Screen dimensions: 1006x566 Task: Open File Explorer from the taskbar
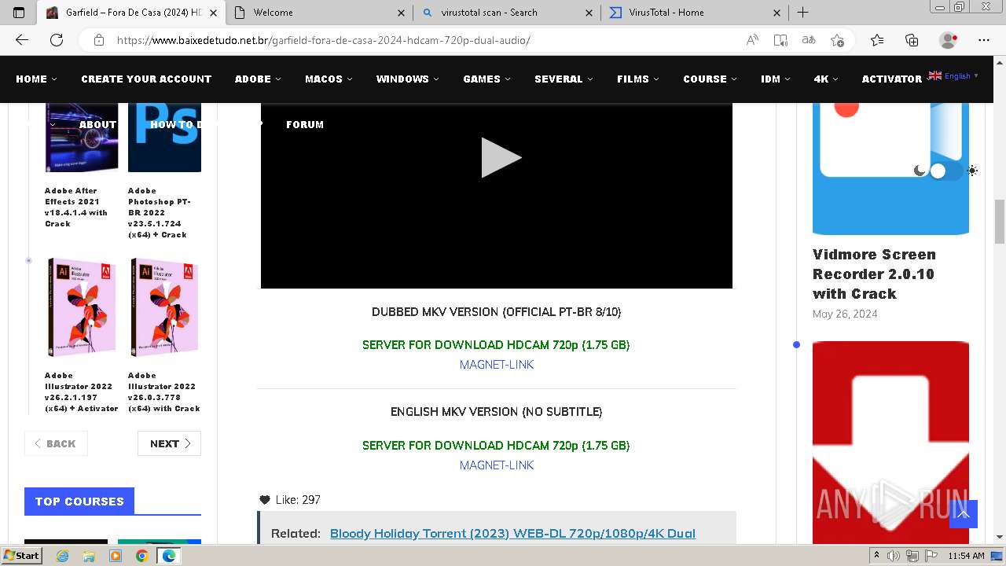click(x=89, y=556)
